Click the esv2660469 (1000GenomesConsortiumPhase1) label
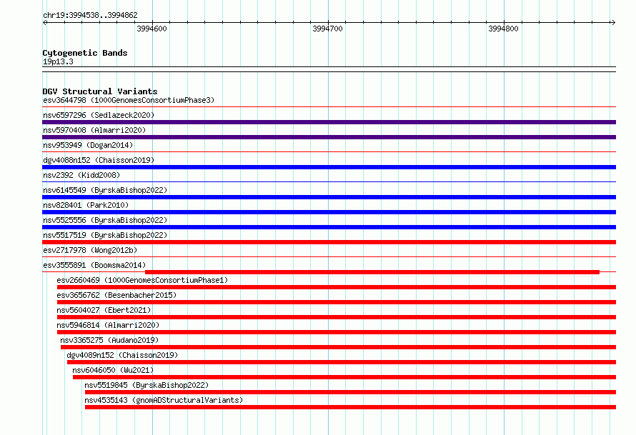The width and height of the screenshot is (636, 435). pos(142,280)
